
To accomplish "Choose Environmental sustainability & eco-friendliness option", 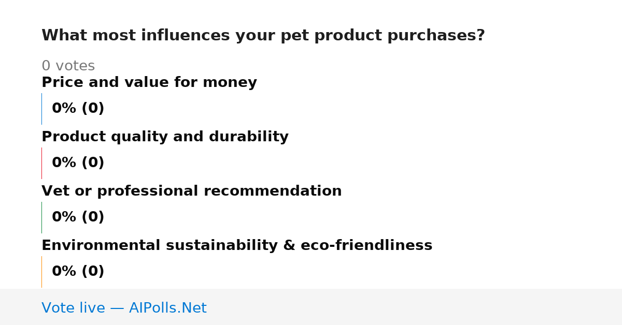I will pyautogui.click(x=237, y=246).
